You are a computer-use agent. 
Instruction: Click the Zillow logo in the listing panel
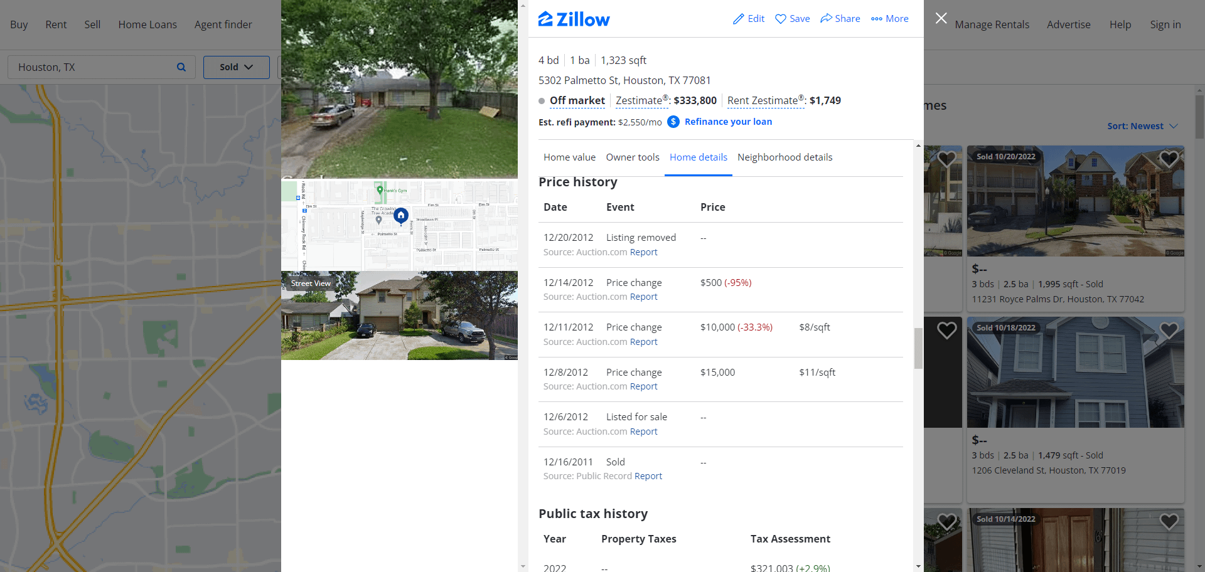[574, 19]
